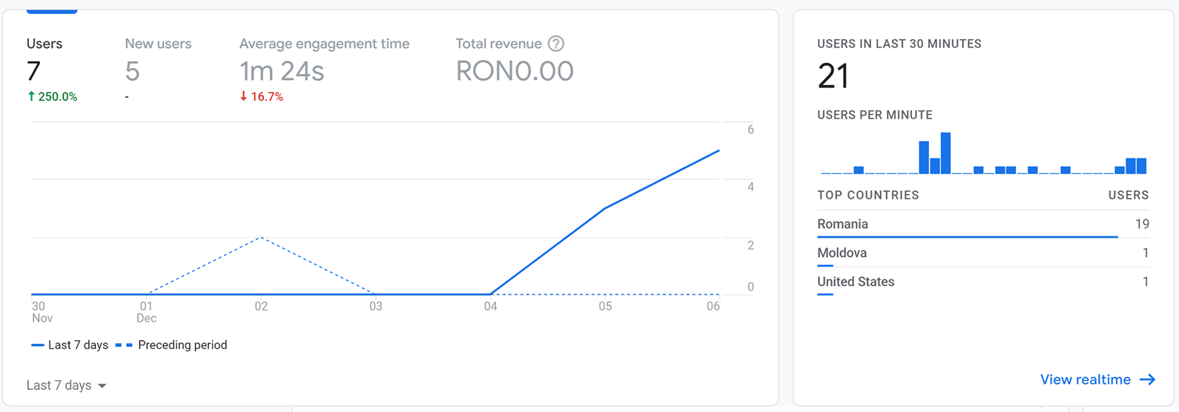The width and height of the screenshot is (1179, 412).
Task: Click the line chart endpoint at date 06
Action: tap(719, 151)
